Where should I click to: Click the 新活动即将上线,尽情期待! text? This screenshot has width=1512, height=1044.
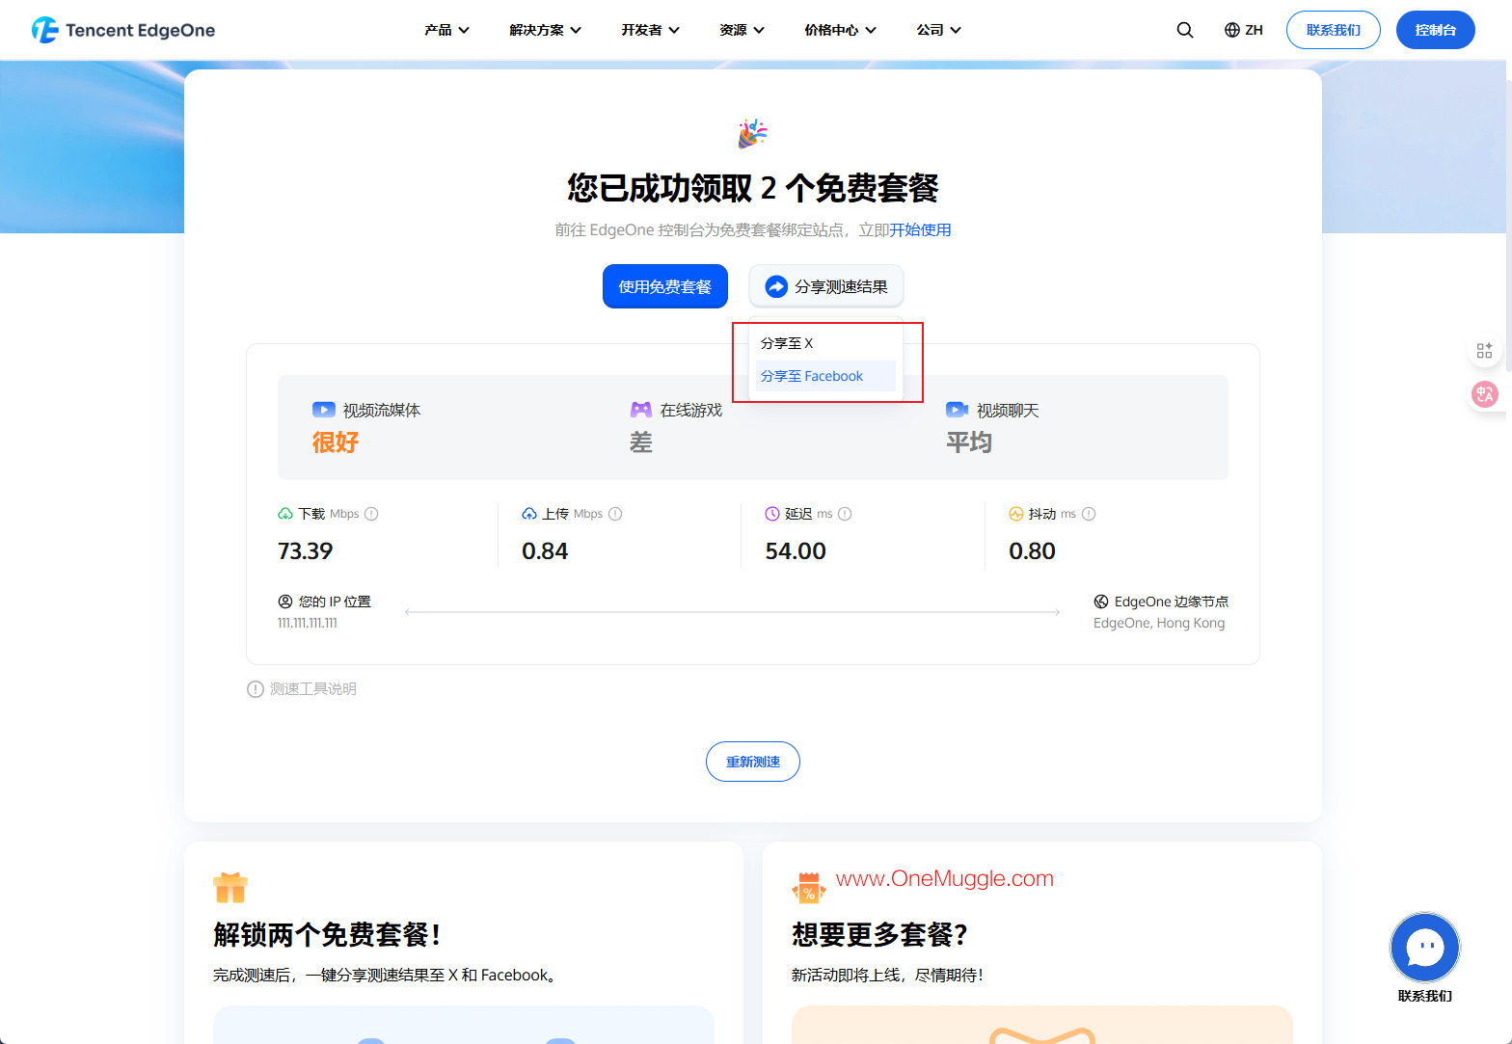tap(887, 976)
